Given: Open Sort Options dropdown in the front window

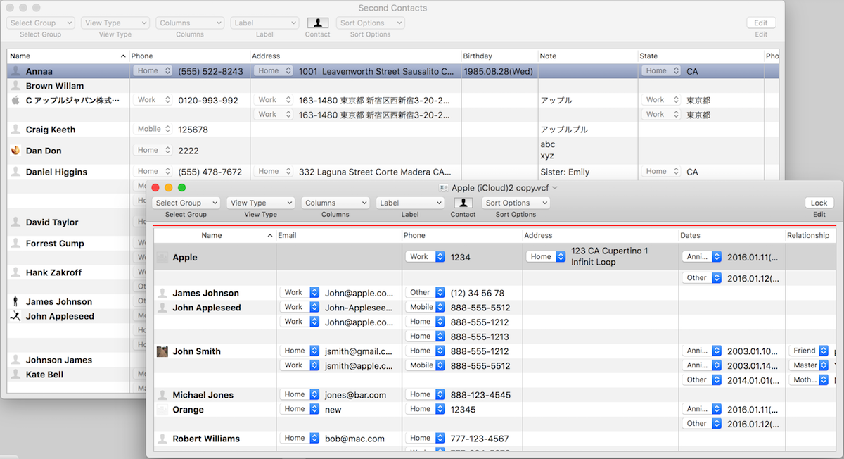Looking at the screenshot, I should tap(516, 203).
